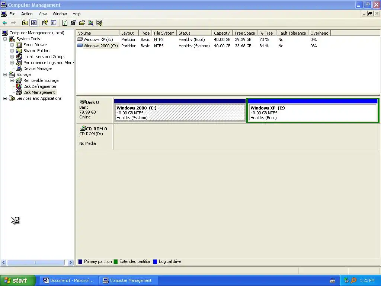The image size is (381, 286).
Task: Sort by the Status column header
Action: coord(194,33)
